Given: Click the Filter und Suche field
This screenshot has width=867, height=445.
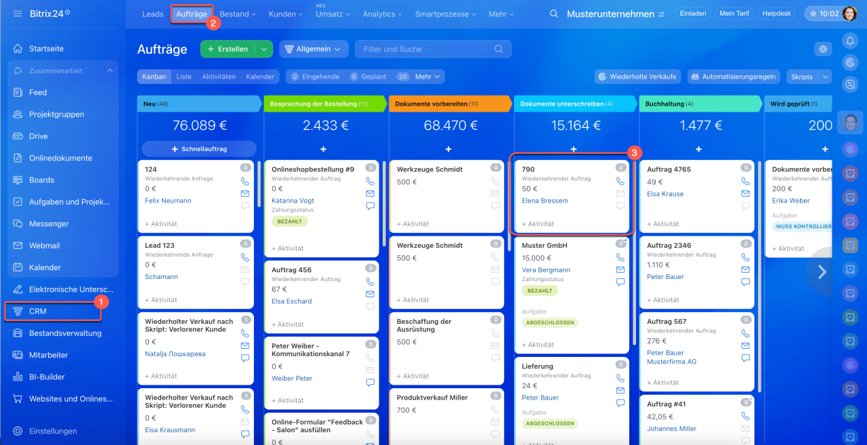Looking at the screenshot, I should coord(433,49).
